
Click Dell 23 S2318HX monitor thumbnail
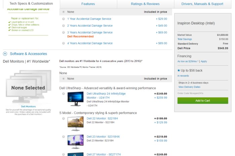(76, 142)
